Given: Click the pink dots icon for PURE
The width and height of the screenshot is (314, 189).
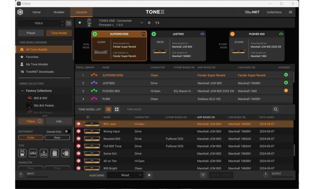Looking at the screenshot, I should click(x=94, y=99).
